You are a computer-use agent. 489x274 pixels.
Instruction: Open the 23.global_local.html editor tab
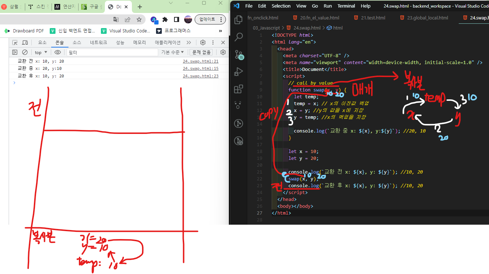pyautogui.click(x=424, y=18)
